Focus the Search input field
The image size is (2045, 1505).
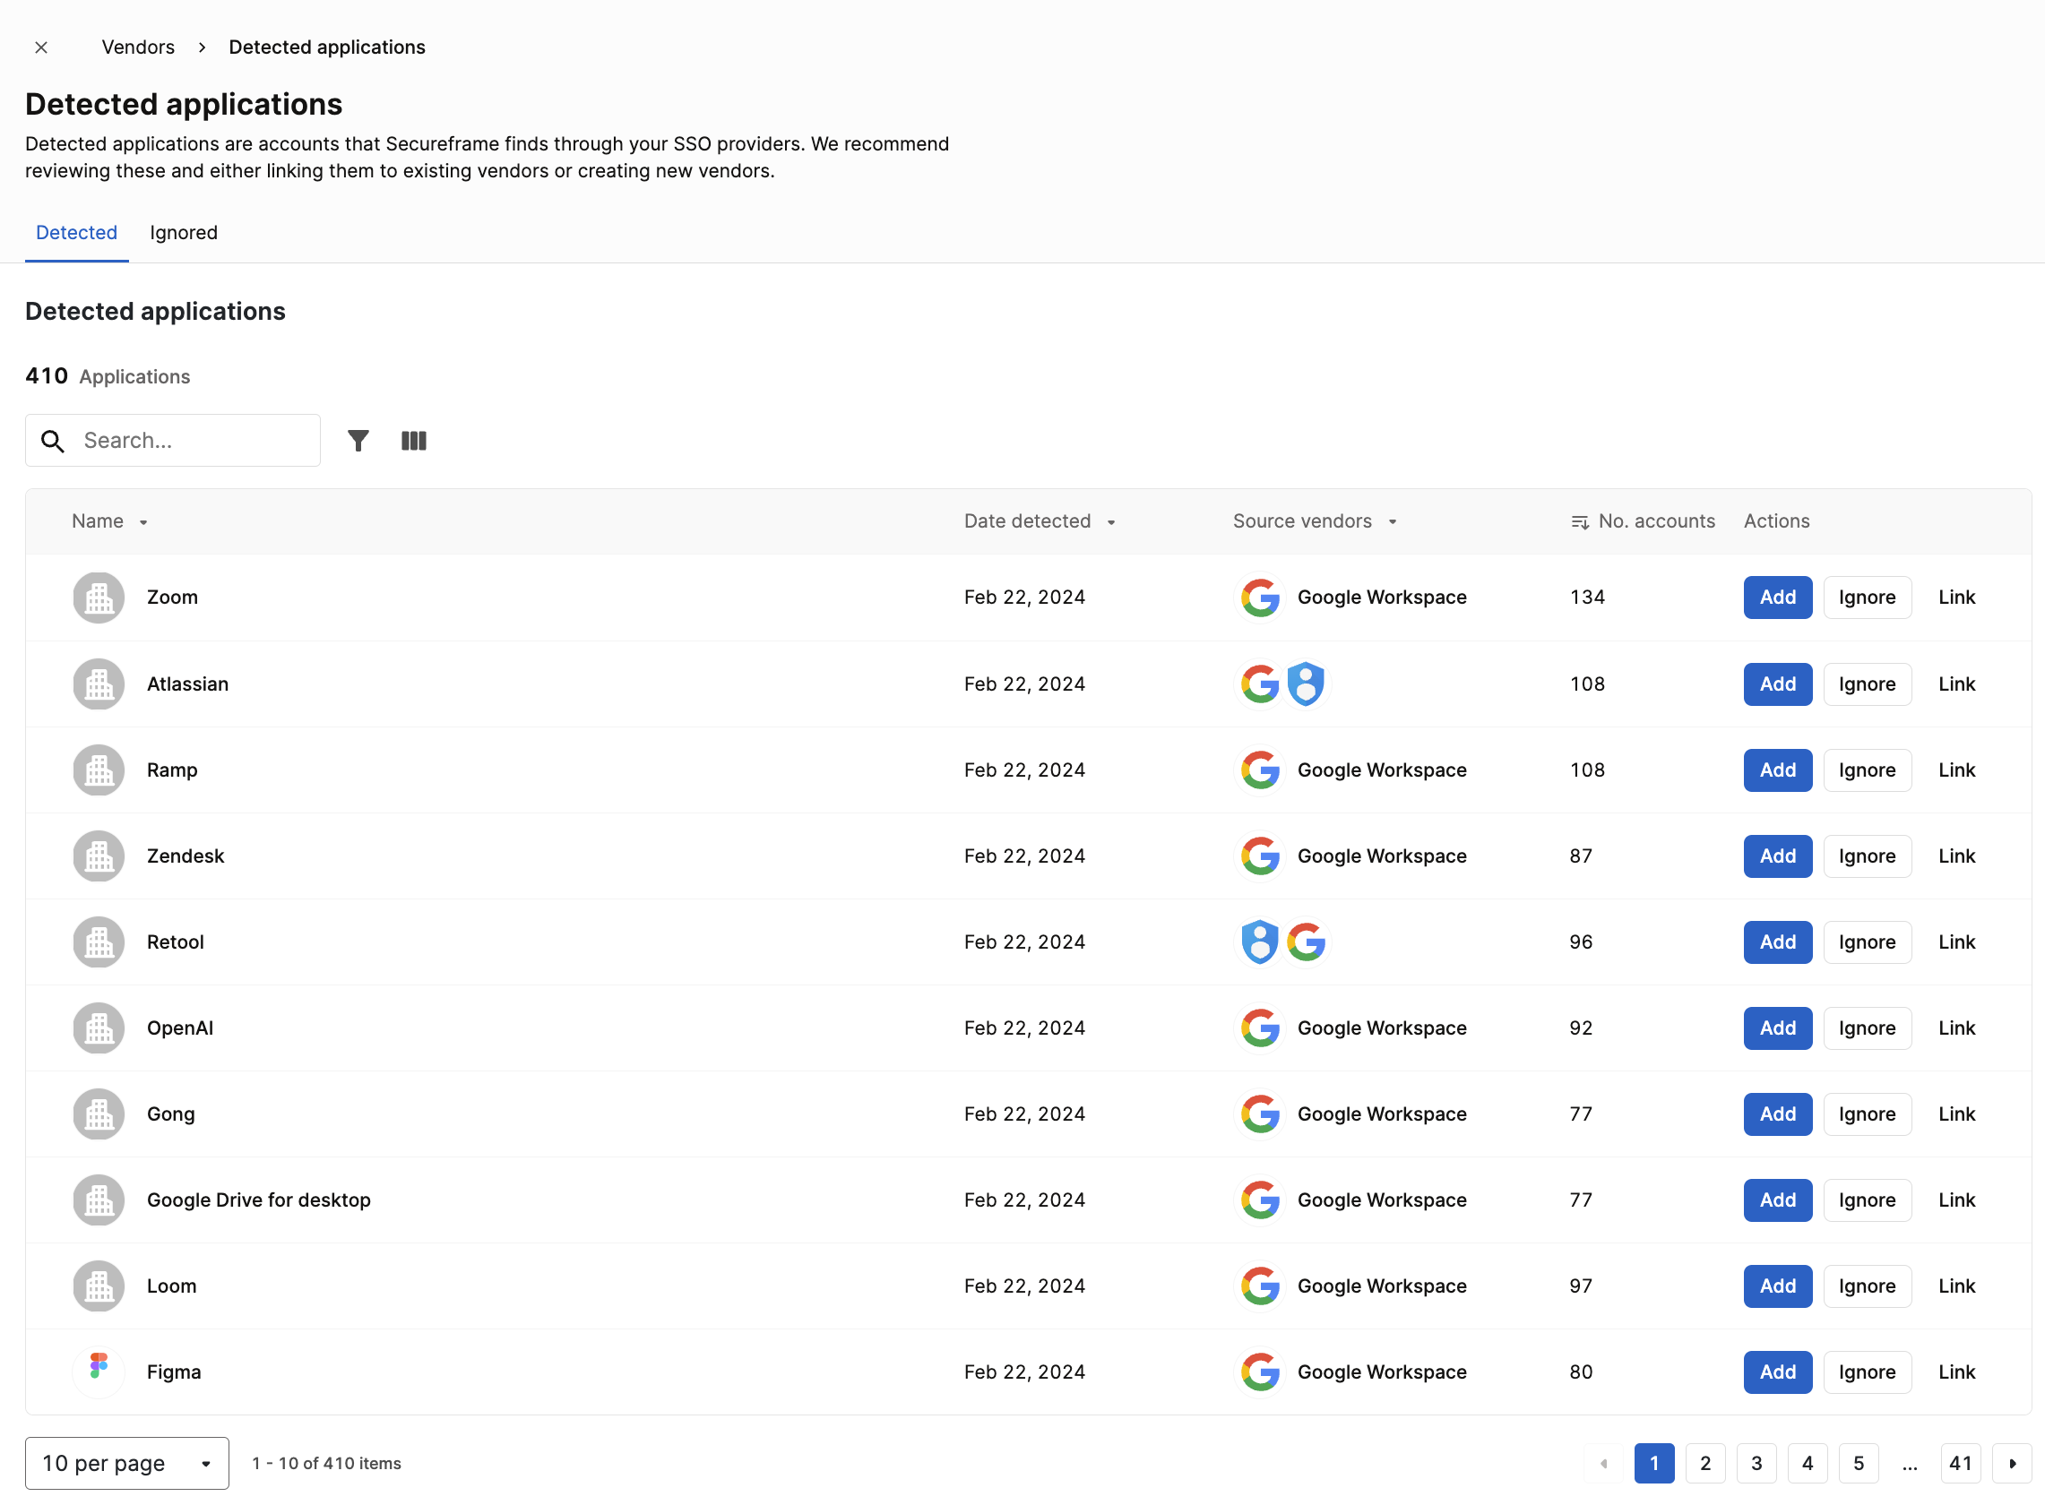[172, 441]
